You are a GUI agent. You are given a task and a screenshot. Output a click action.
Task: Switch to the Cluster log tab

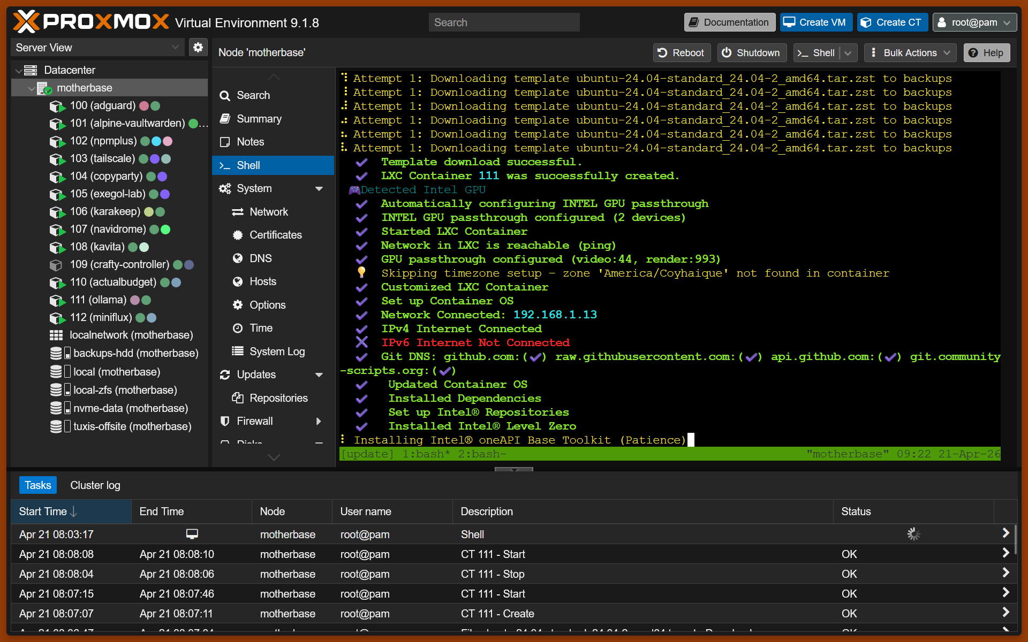95,485
